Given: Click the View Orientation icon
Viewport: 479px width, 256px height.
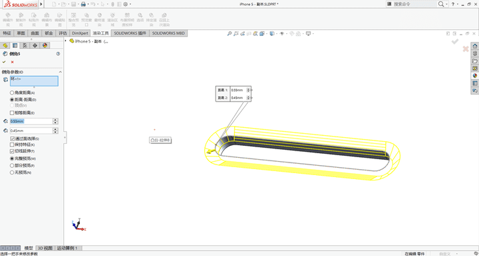Looking at the screenshot, I should [x=262, y=34].
